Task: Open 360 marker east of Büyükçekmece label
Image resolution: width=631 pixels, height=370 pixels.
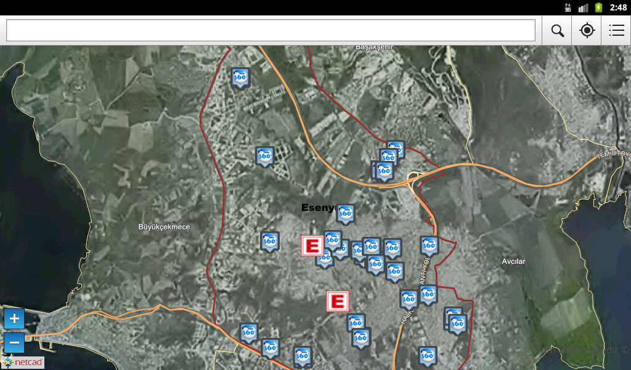Action: (x=270, y=242)
